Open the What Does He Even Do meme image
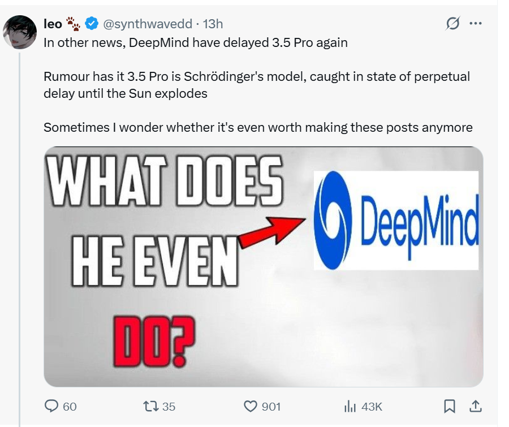This screenshot has width=509, height=427. click(x=264, y=266)
